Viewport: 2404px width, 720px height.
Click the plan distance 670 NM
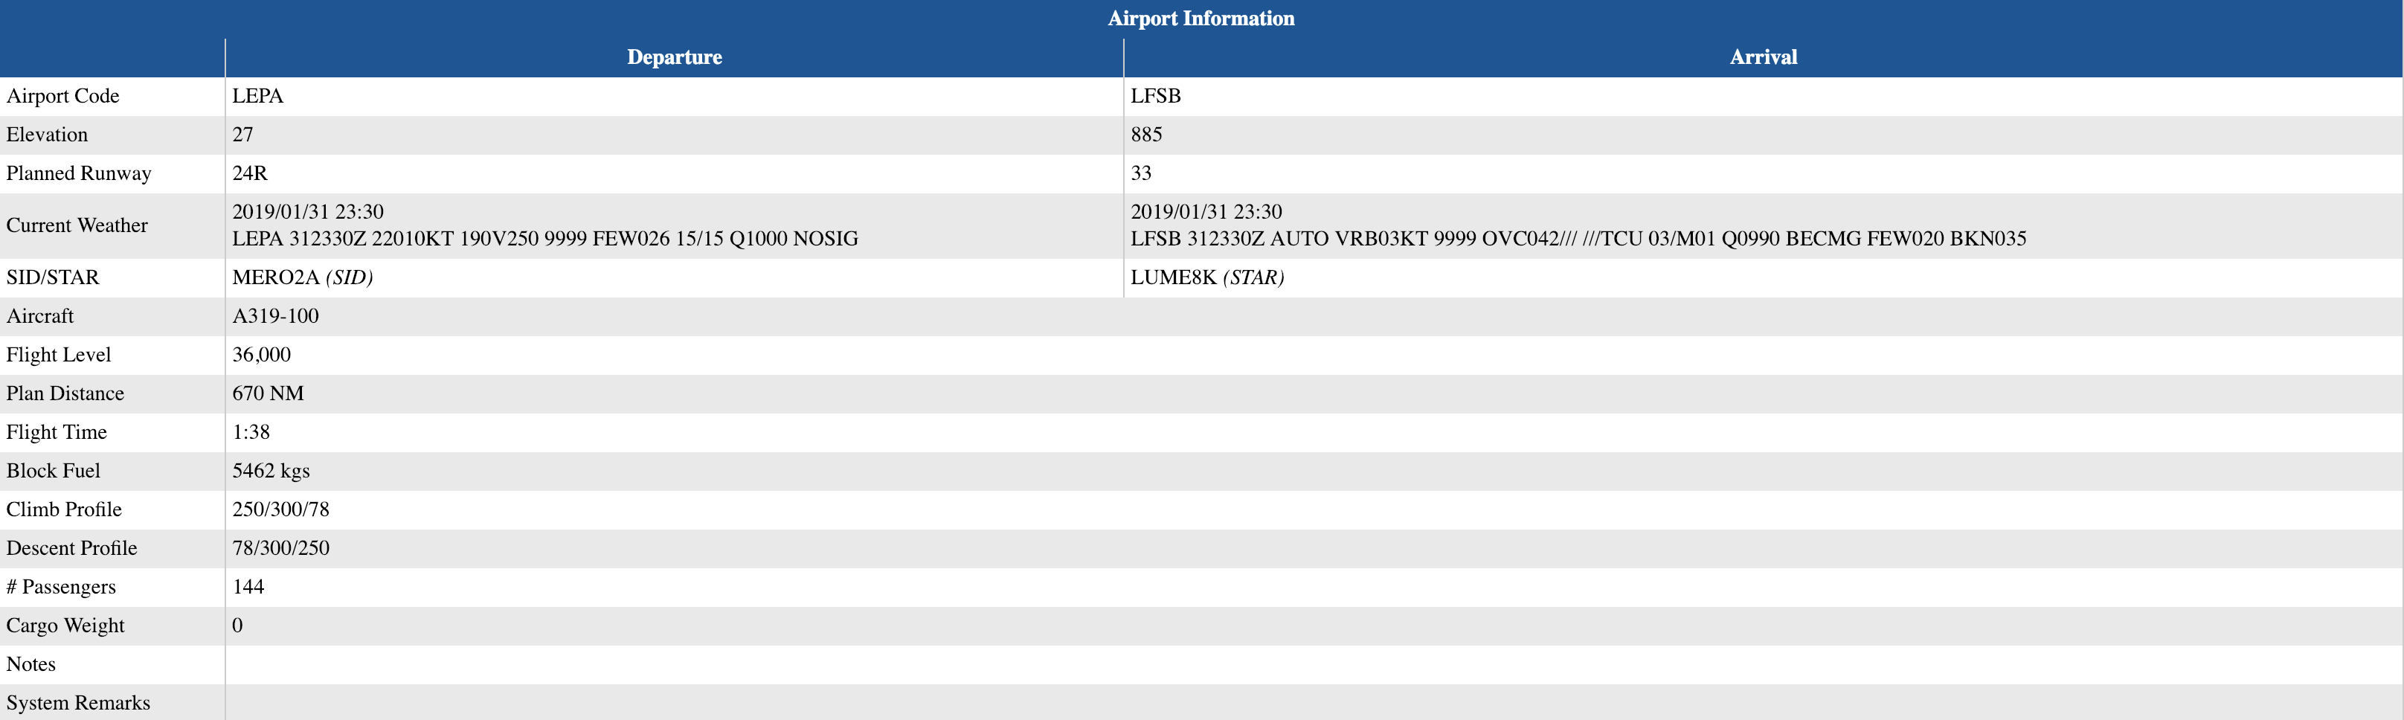click(268, 393)
